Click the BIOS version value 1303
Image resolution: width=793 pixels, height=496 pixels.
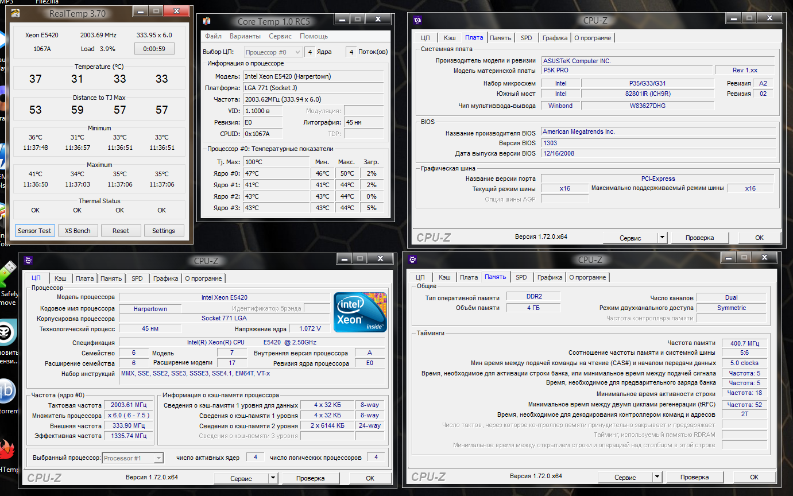(x=658, y=143)
